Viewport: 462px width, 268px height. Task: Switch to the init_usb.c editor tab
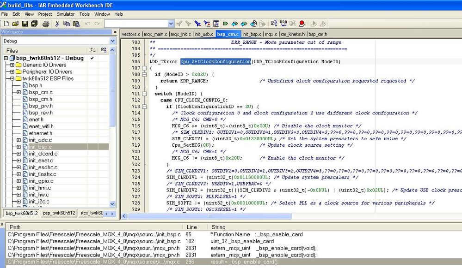click(x=203, y=34)
